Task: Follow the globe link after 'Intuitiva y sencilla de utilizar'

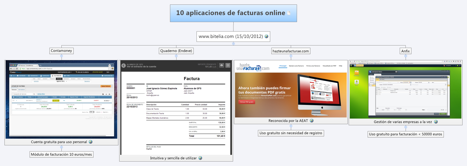Action: [200, 158]
